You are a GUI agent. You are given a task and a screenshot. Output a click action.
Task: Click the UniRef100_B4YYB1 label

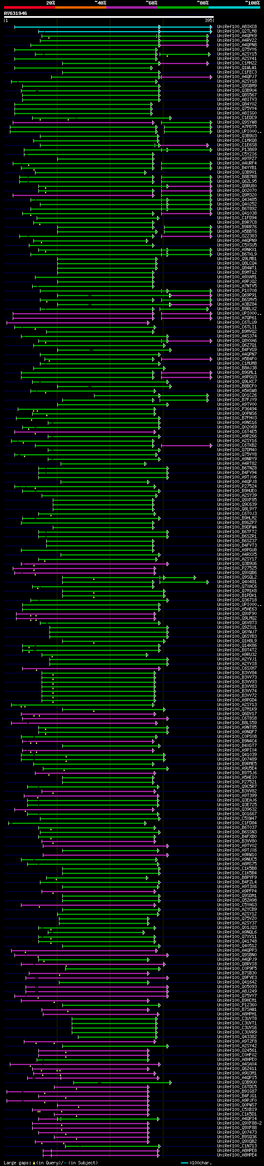click(237, 168)
